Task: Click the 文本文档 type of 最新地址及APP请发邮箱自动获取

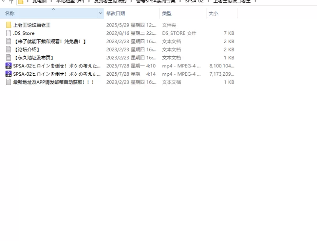Action: coord(172,82)
